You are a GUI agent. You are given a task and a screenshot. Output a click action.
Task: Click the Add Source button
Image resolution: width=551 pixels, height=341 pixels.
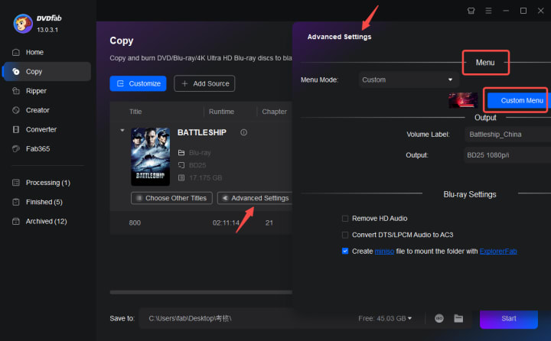[204, 83]
